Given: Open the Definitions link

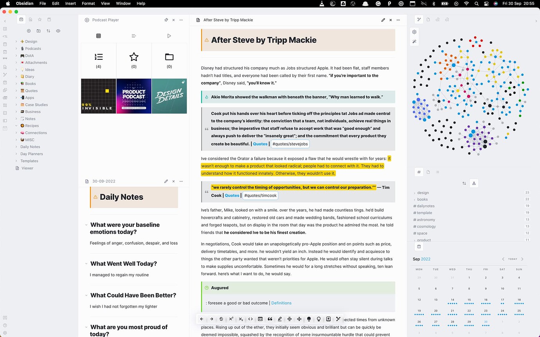Looking at the screenshot, I should [281, 303].
